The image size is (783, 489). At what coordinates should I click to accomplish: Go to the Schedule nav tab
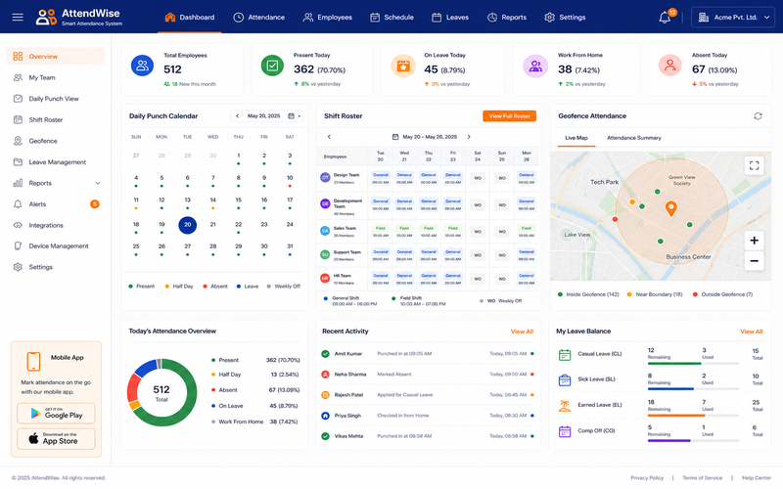point(392,18)
